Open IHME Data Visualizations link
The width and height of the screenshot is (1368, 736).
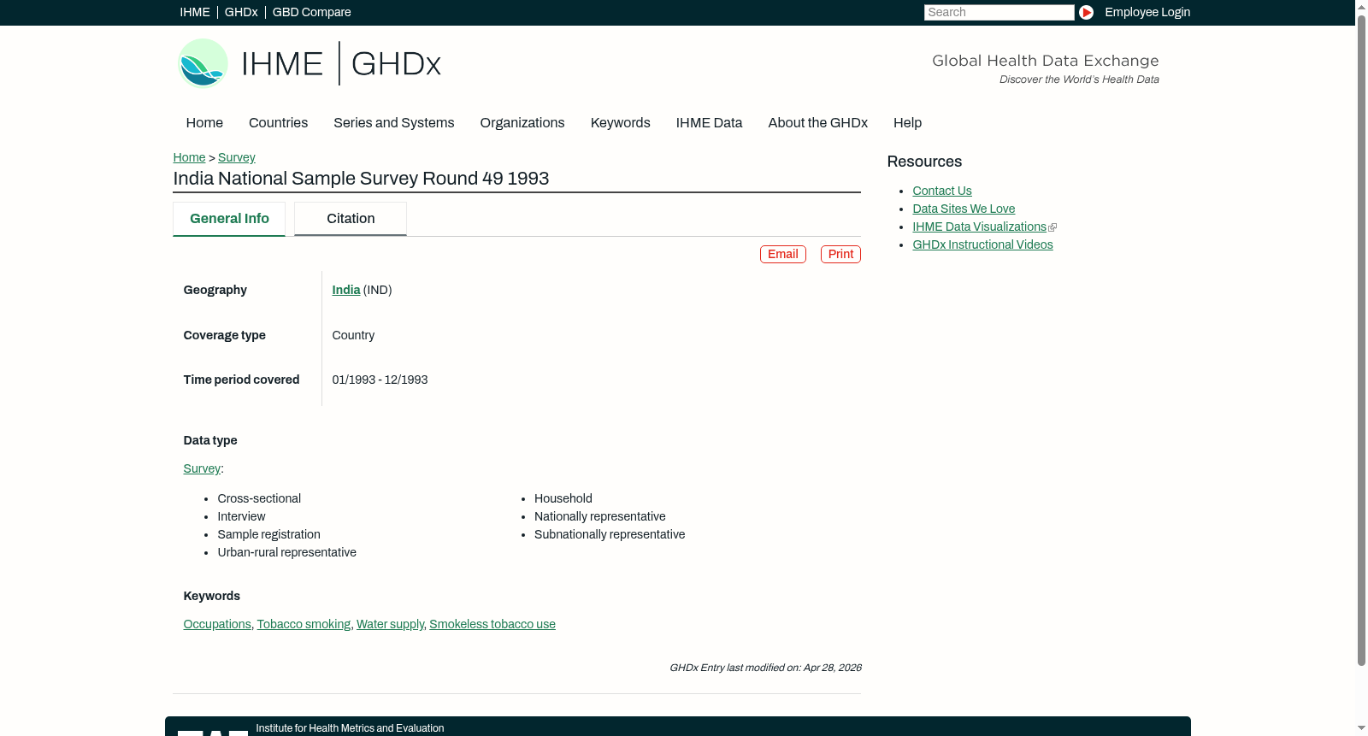(979, 227)
